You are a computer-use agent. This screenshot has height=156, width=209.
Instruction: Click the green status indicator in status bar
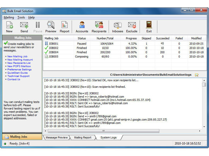[5, 144]
